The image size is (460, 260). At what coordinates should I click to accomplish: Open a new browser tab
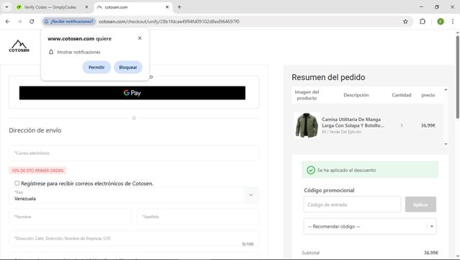179,7
